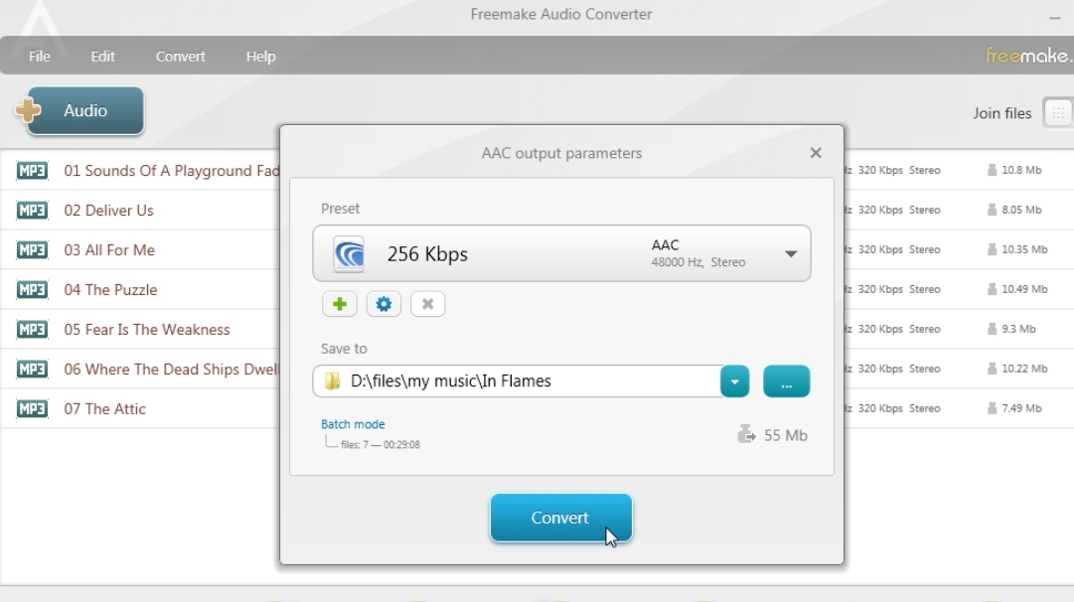Screen dimensions: 1074x602
Task: Browse for output folder with ellipsis button
Action: click(x=786, y=381)
